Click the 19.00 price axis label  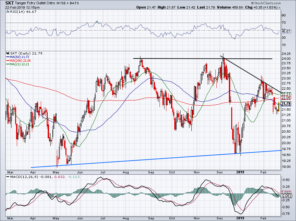286,167
